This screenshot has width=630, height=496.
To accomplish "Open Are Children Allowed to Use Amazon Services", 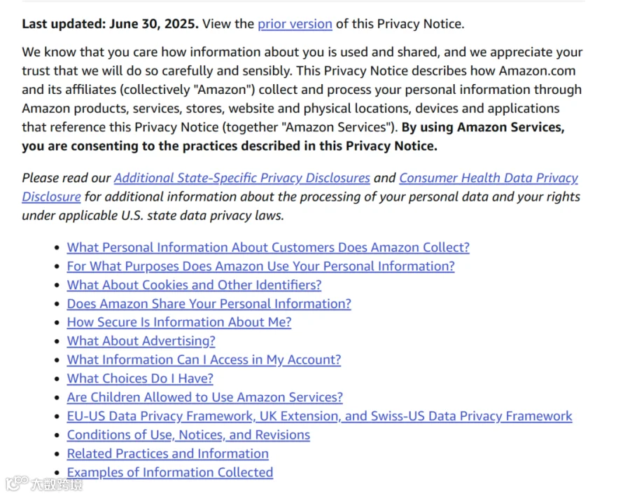I will pyautogui.click(x=204, y=397).
